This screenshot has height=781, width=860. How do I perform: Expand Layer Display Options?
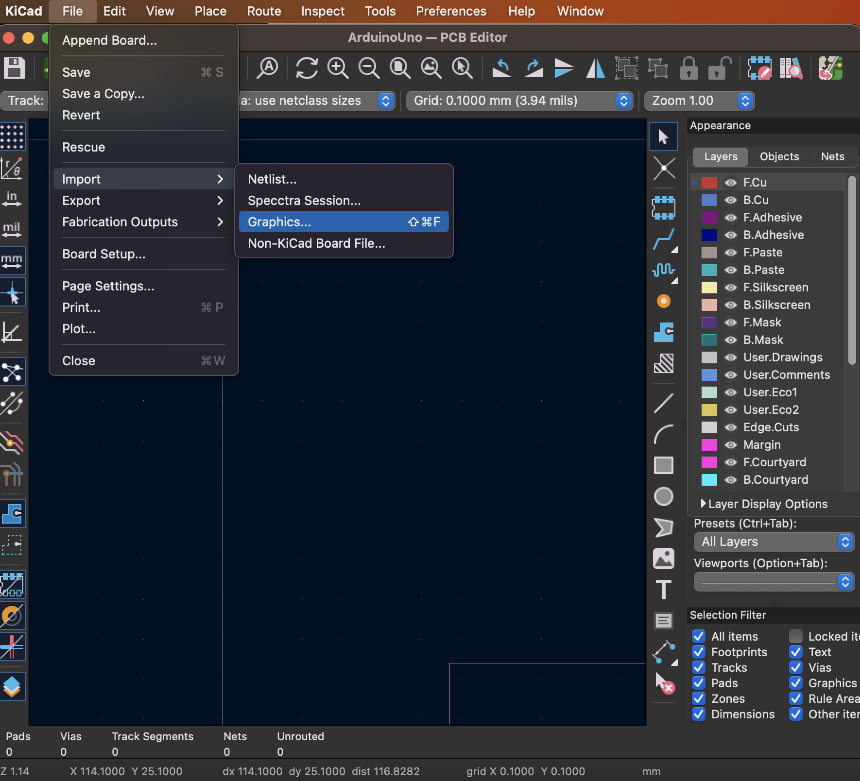764,504
